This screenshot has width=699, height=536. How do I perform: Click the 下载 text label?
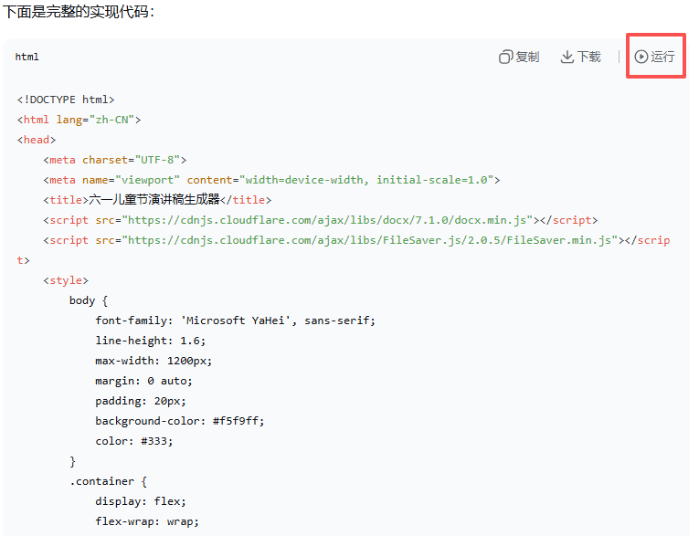pyautogui.click(x=589, y=57)
